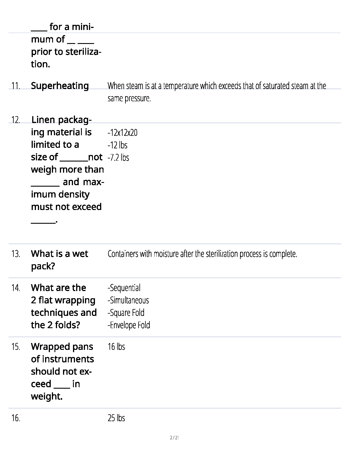The height and width of the screenshot is (452, 349).
Task: Click the "-12x12x20" answer line
Action: coord(122,133)
